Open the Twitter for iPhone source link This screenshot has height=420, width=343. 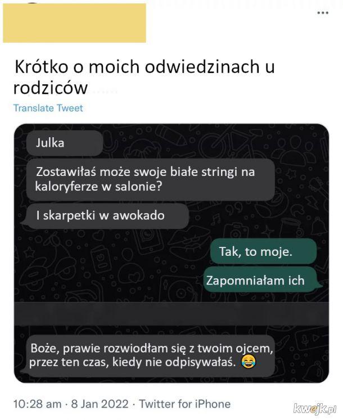(185, 404)
